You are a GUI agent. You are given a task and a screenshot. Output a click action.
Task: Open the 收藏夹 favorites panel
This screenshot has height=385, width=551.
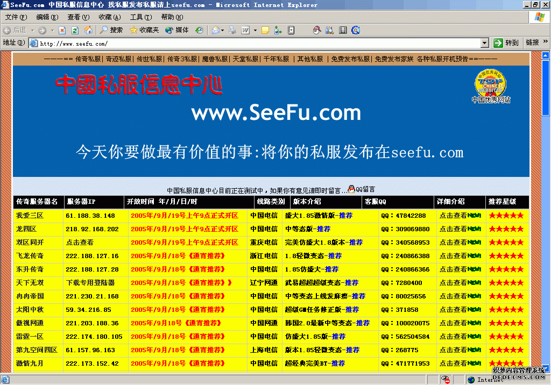click(x=144, y=30)
